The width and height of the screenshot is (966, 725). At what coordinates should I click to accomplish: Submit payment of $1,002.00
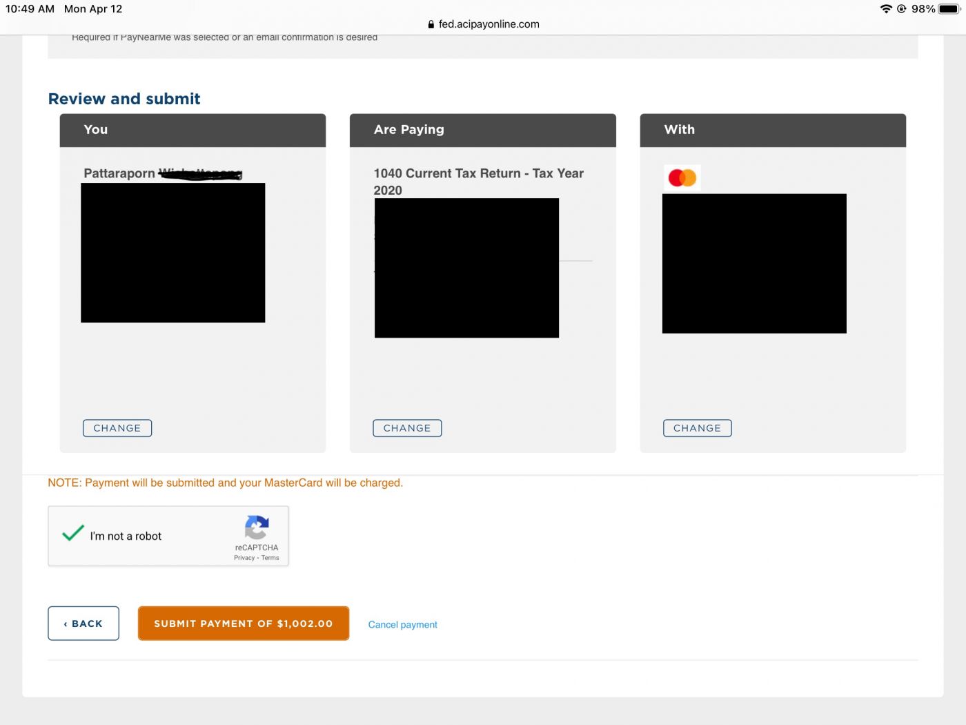pyautogui.click(x=244, y=623)
